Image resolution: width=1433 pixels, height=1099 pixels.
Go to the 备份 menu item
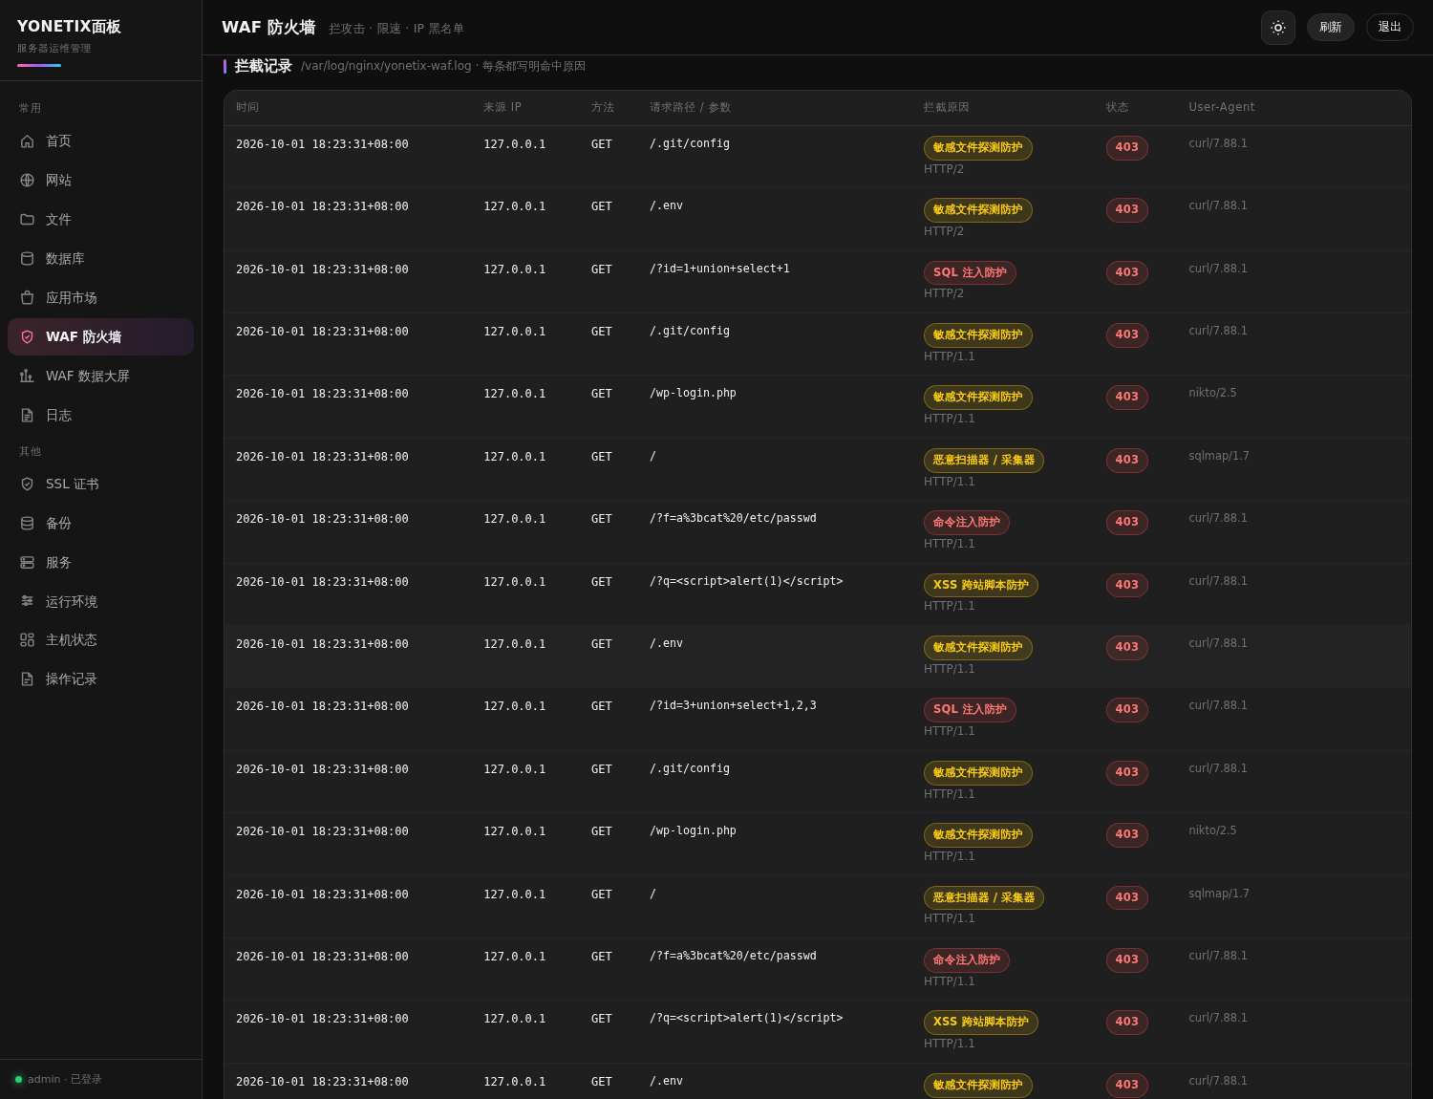pyautogui.click(x=100, y=524)
